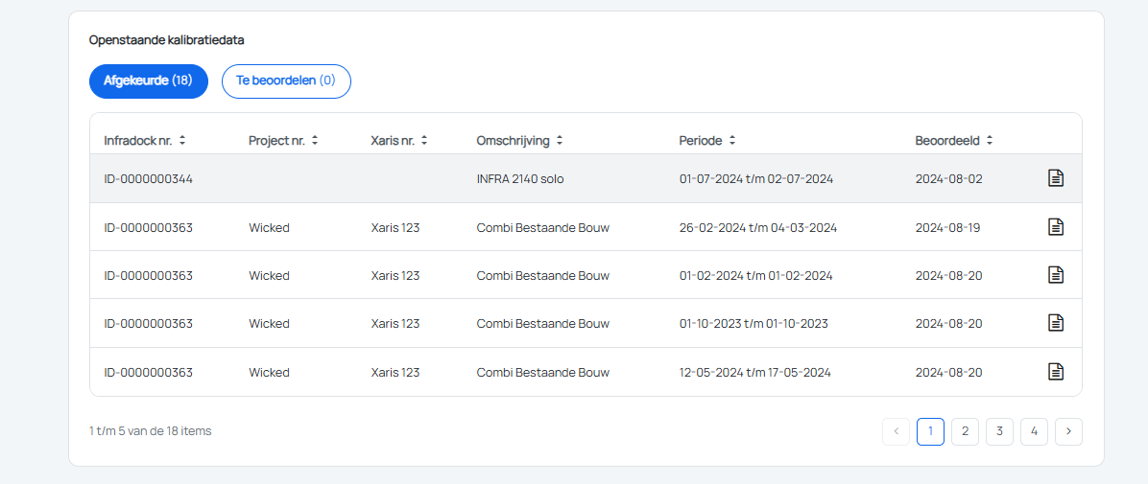Go to the next page arrow

1069,431
